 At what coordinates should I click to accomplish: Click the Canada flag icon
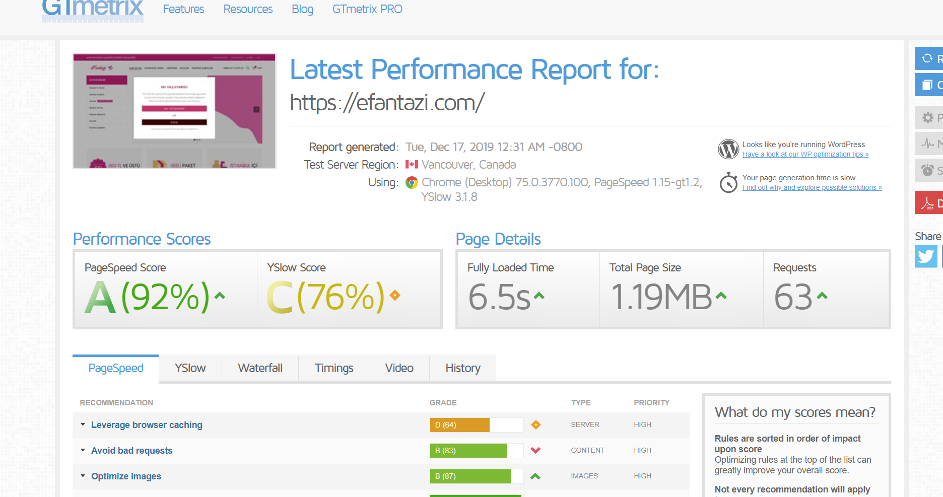pyautogui.click(x=412, y=165)
